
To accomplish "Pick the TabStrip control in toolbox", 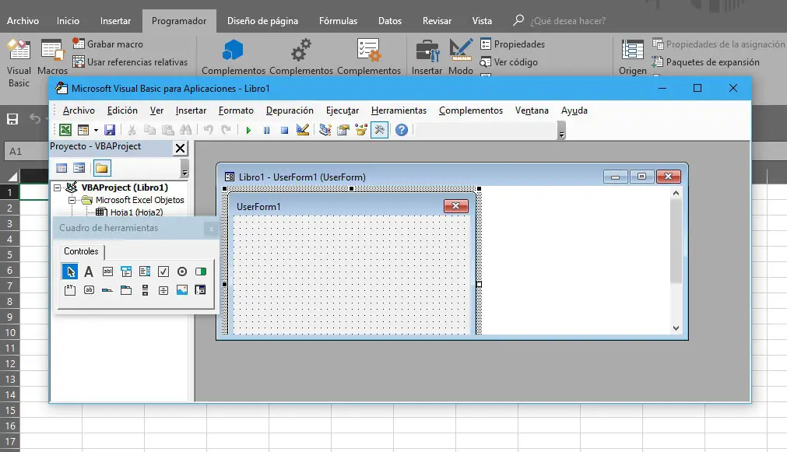I will pos(107,290).
